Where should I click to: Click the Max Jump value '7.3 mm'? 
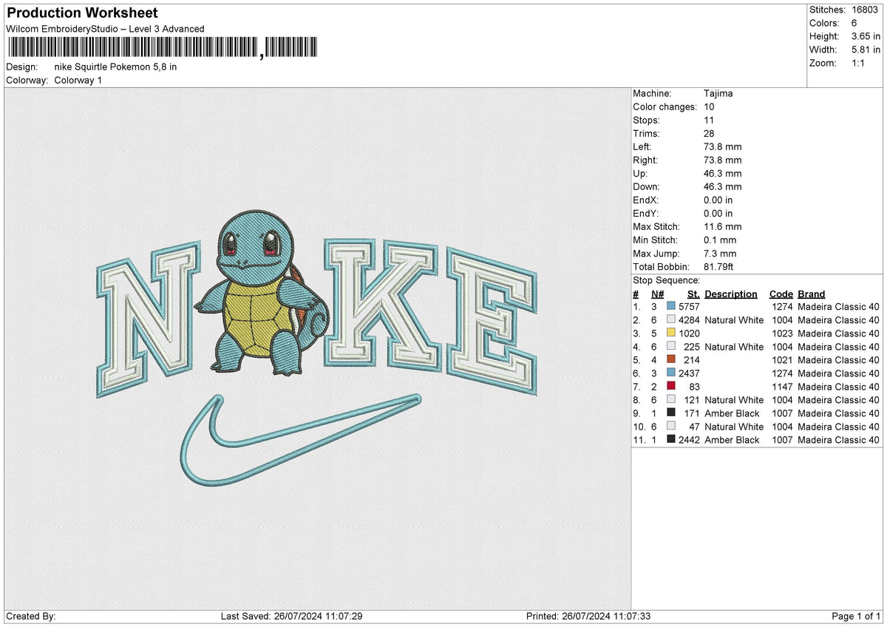[x=720, y=254]
